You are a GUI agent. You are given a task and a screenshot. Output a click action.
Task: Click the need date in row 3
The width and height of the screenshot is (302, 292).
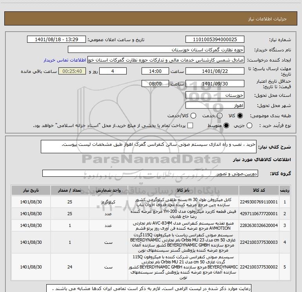[x=31, y=225]
